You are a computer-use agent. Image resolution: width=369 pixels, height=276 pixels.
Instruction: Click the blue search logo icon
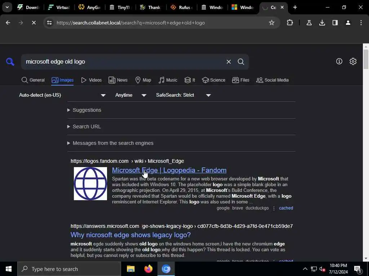(10, 62)
